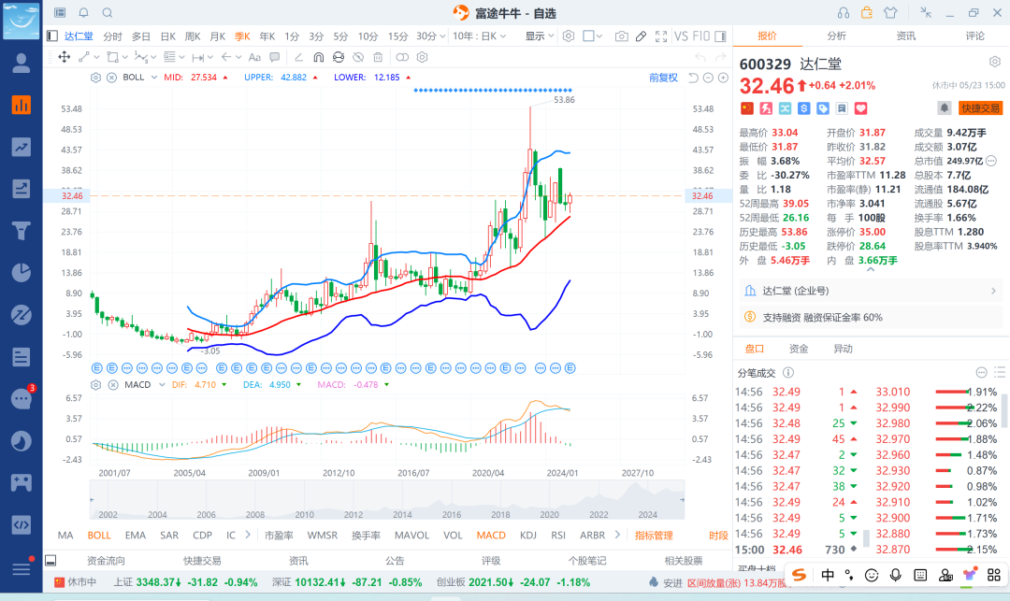Toggle the 时段 session display
This screenshot has height=601, width=1010.
coord(718,536)
